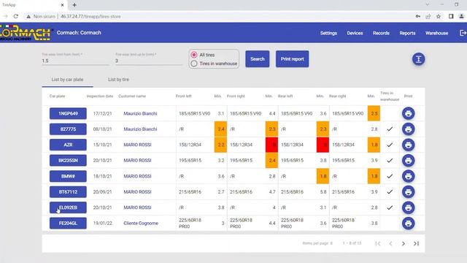The width and height of the screenshot is (467, 263).
Task: Click the Customer name column header
Action: point(132,96)
